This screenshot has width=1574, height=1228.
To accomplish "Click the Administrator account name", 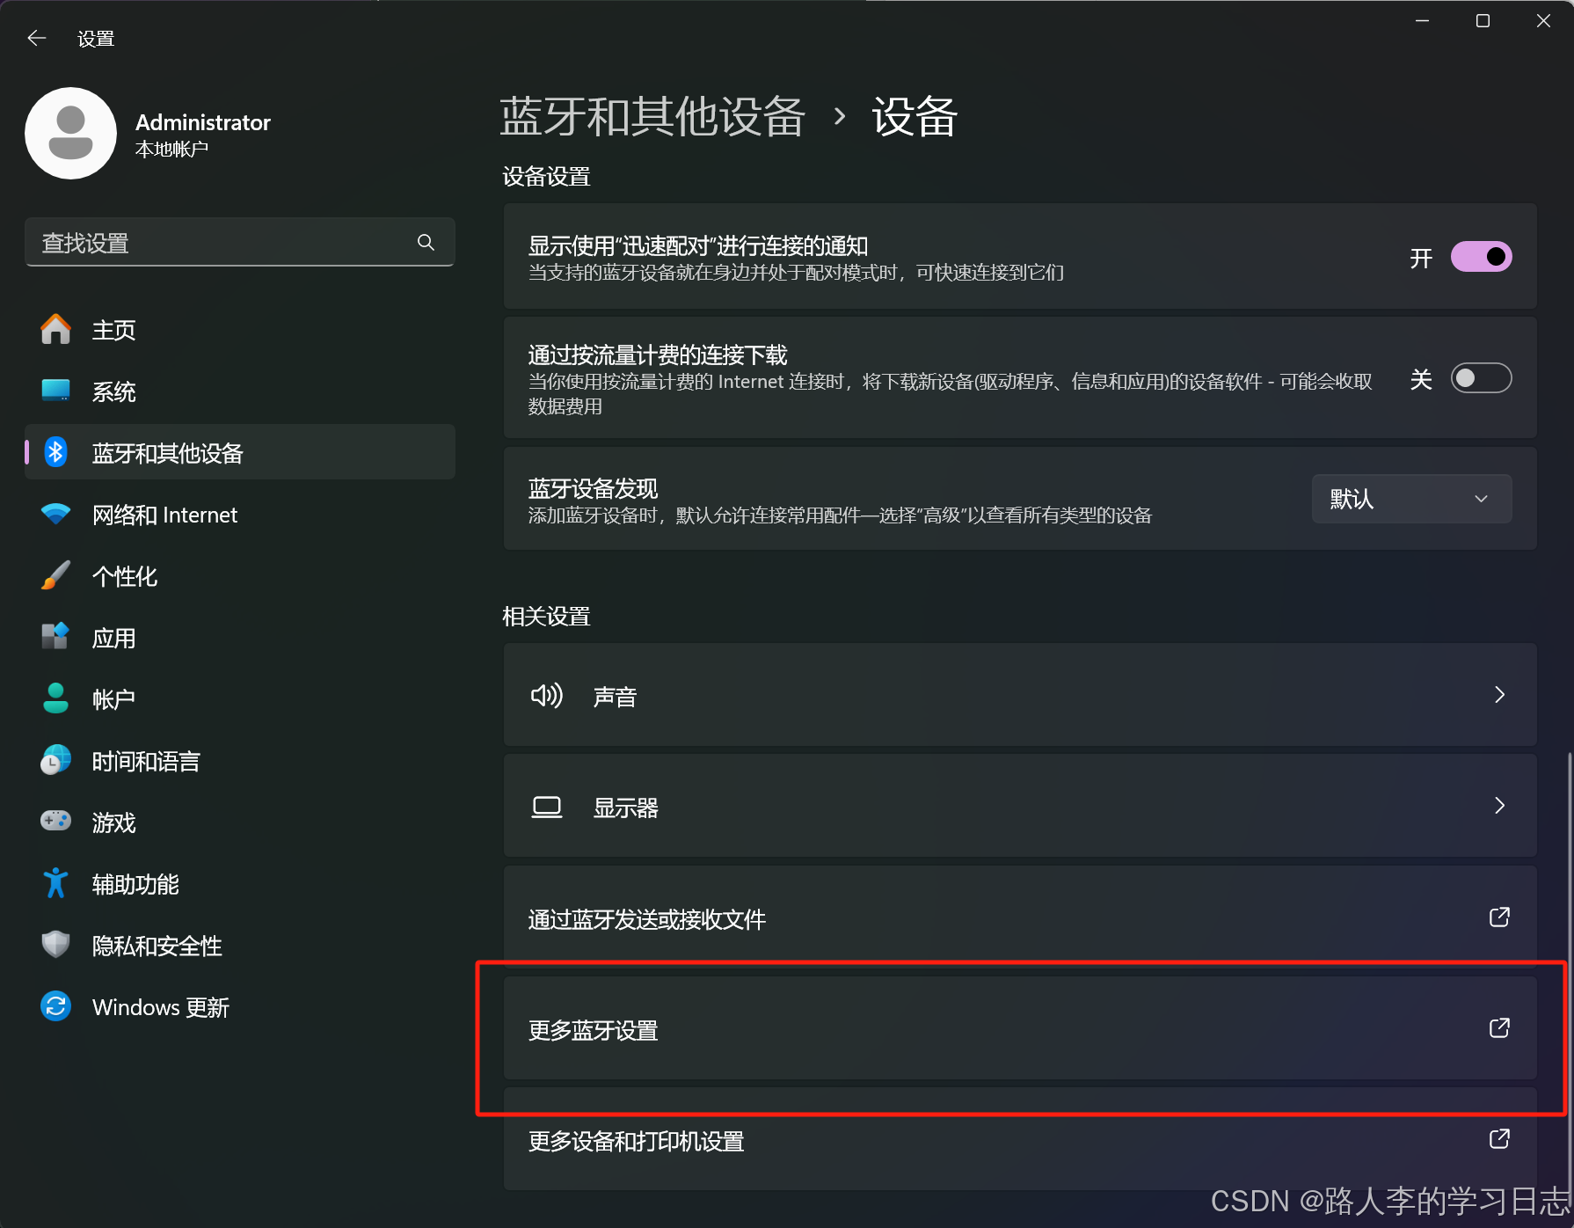I will click(203, 122).
